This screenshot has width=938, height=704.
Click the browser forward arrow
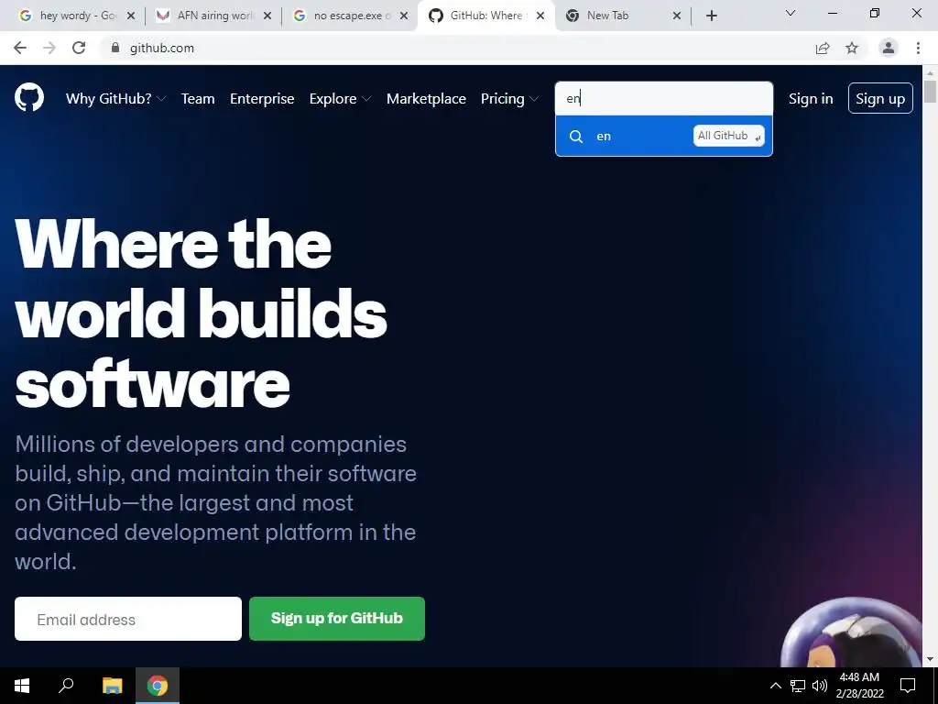49,48
